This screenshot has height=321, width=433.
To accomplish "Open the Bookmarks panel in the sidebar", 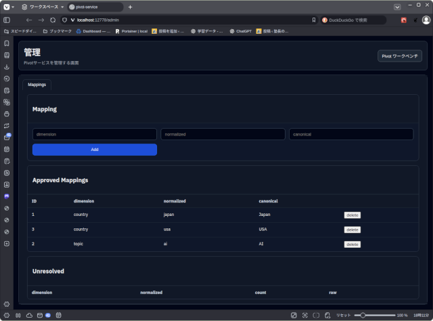I will (7, 43).
